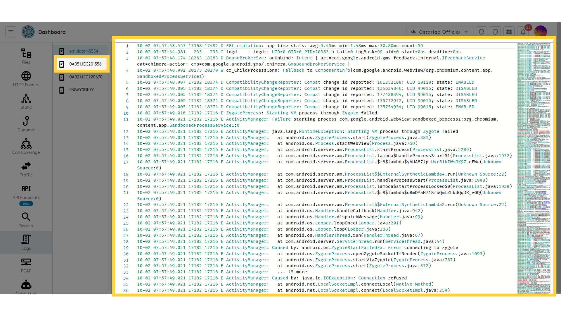Viewport: 561px width, 316px height.
Task: Open API Endpoints section
Action: tap(26, 192)
